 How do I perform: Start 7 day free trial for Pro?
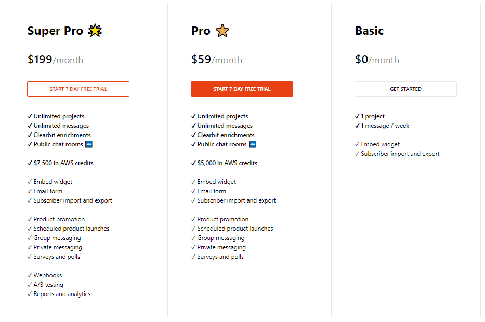242,89
